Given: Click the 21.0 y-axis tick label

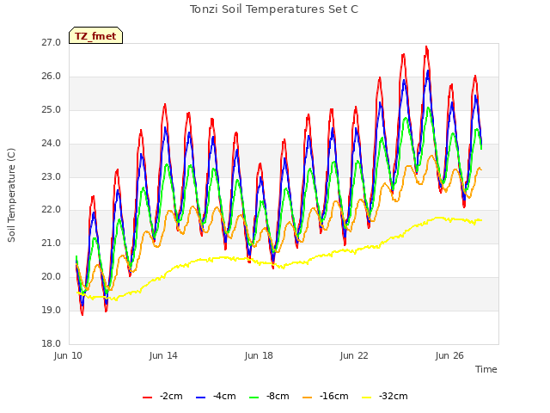Looking at the screenshot, I should [52, 243].
